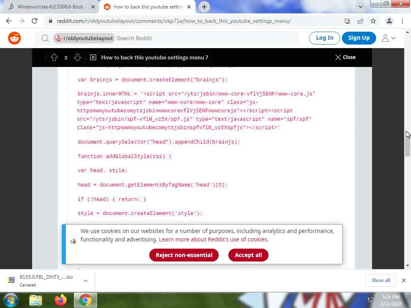Open Learn more about Reddit's cookies link
Screen dimensions: 411x308
tap(214, 239)
